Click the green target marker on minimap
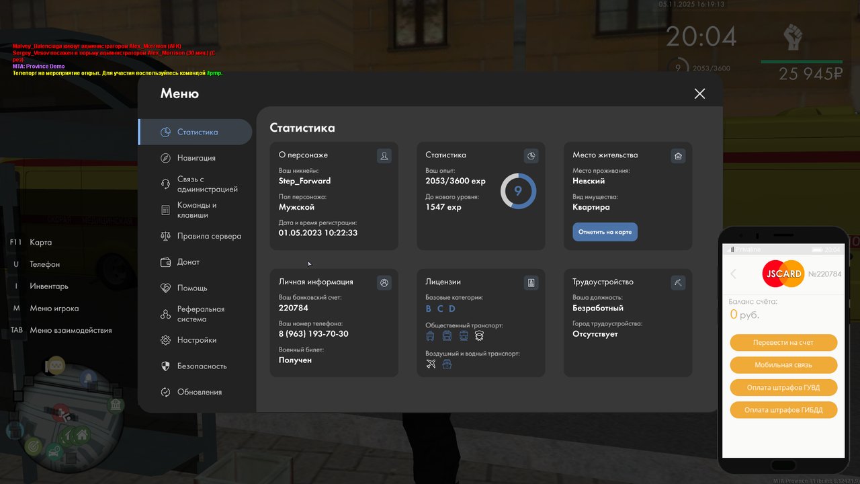 click(x=33, y=446)
